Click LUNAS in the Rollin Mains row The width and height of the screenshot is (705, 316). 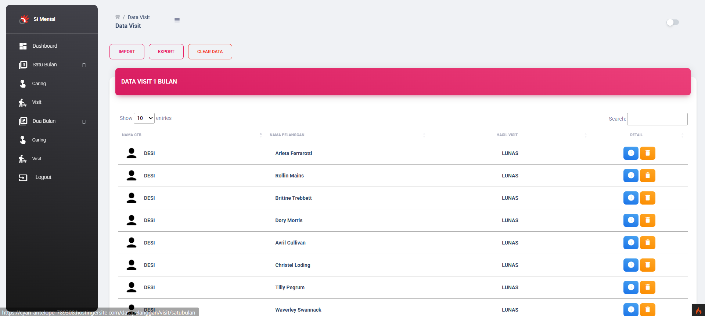tap(510, 176)
